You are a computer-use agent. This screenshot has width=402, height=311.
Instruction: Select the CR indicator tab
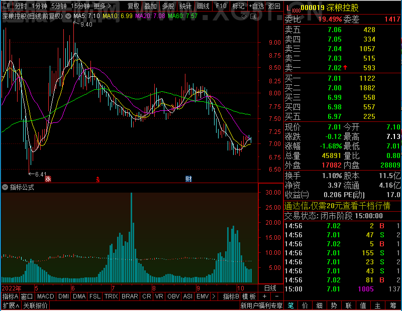pos(147,296)
